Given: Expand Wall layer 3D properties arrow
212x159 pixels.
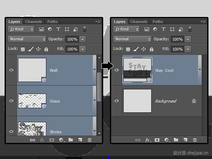Looking at the screenshot, I should pos(94,70).
